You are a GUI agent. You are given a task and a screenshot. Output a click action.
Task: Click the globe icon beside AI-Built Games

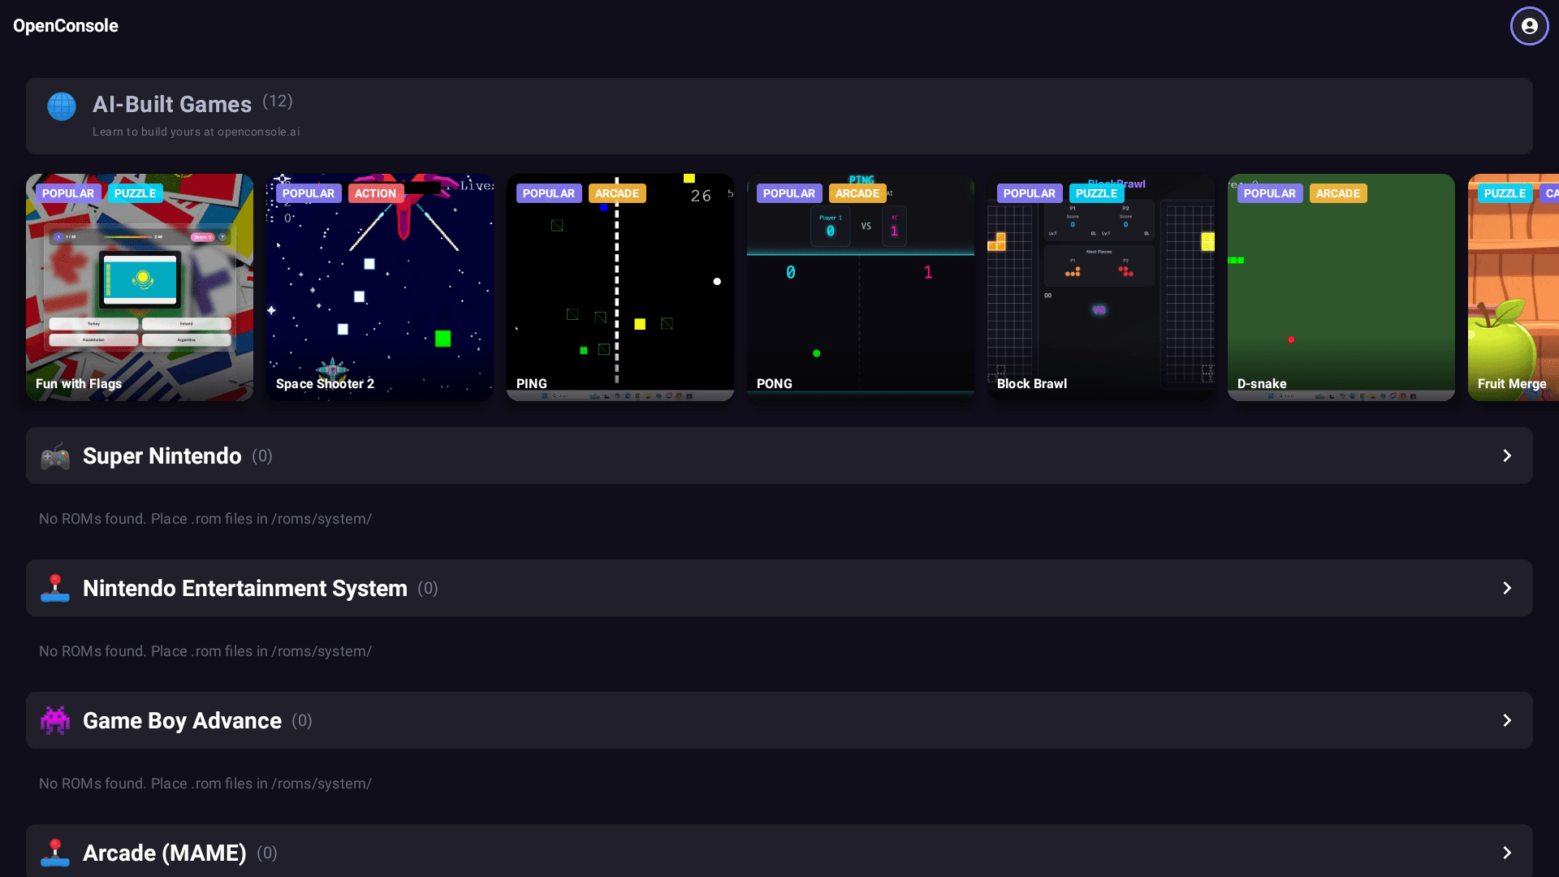pyautogui.click(x=62, y=106)
